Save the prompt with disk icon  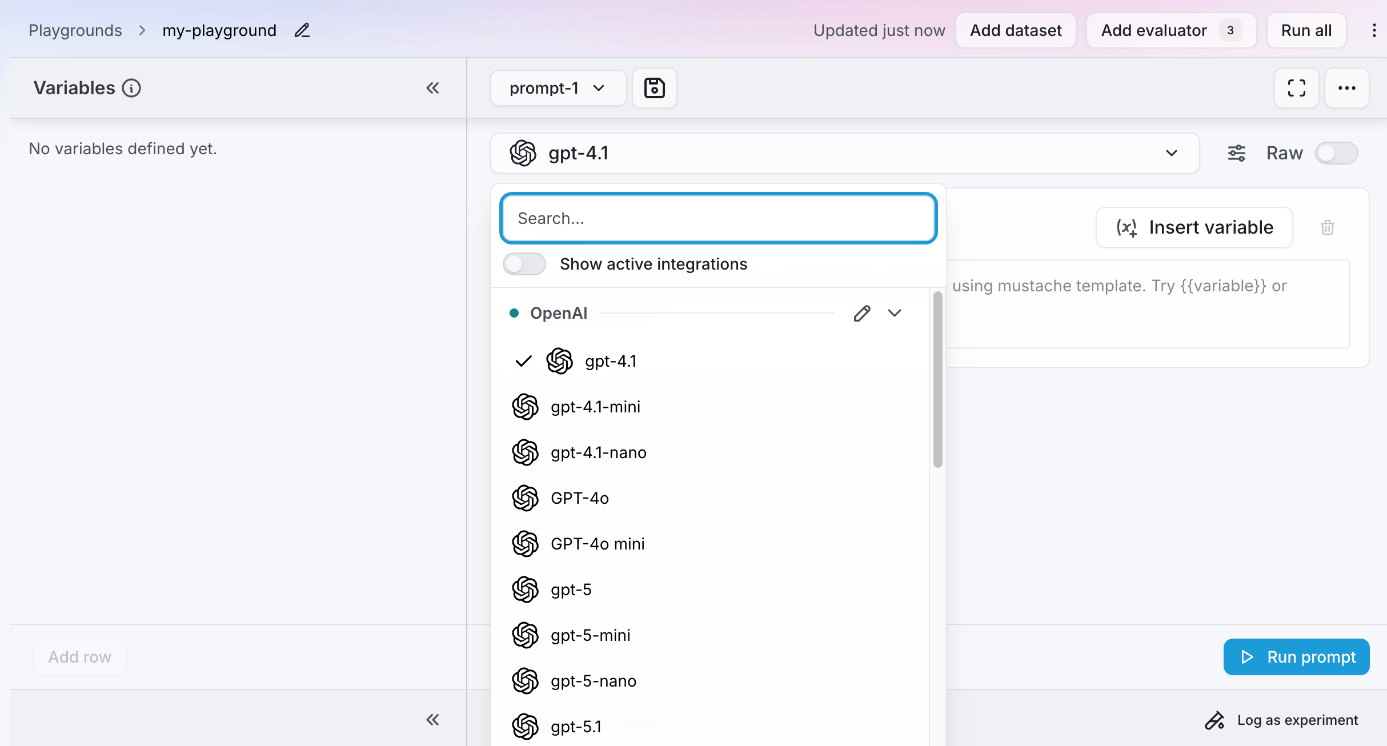pos(655,88)
